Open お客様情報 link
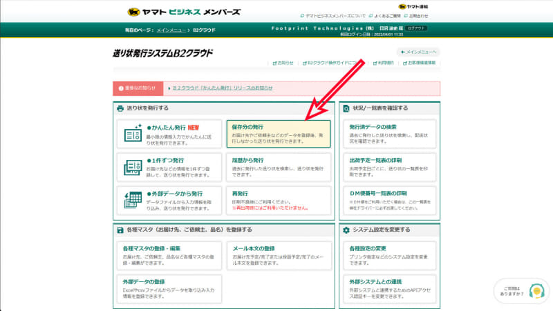 coord(420,63)
